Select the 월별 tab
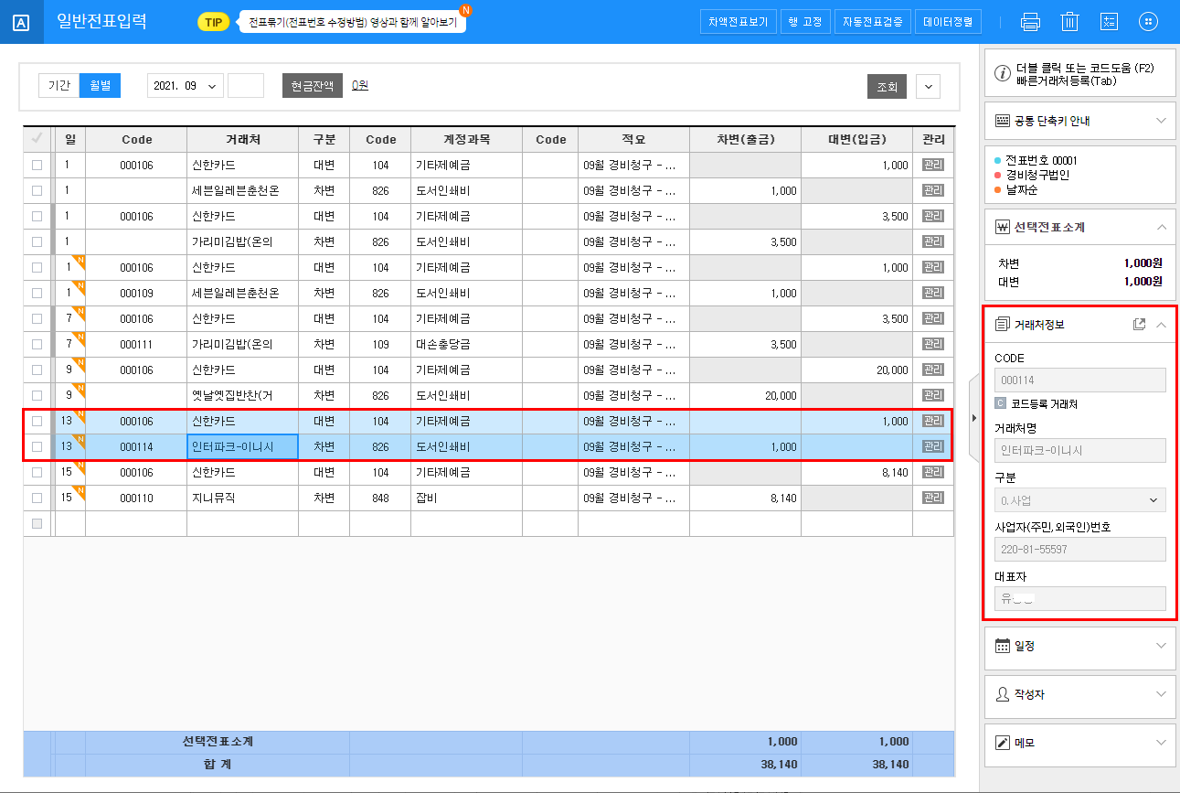 pyautogui.click(x=100, y=86)
